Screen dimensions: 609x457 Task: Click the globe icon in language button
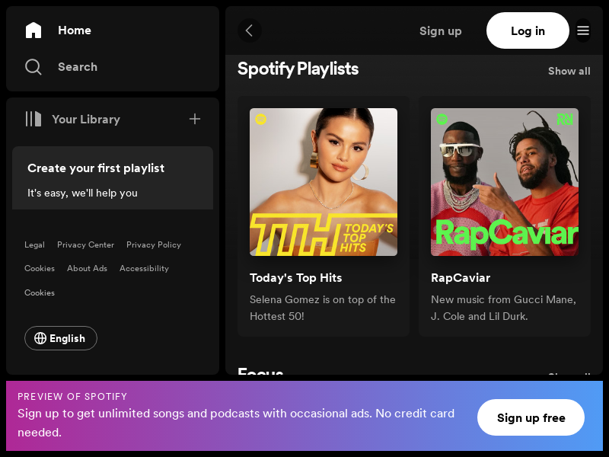click(40, 338)
